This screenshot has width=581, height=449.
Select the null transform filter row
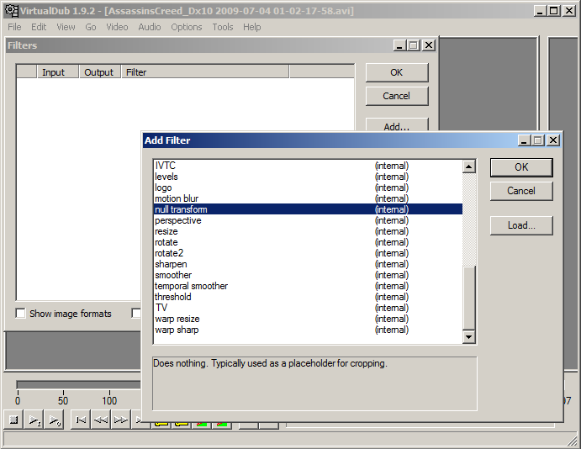pyautogui.click(x=308, y=209)
